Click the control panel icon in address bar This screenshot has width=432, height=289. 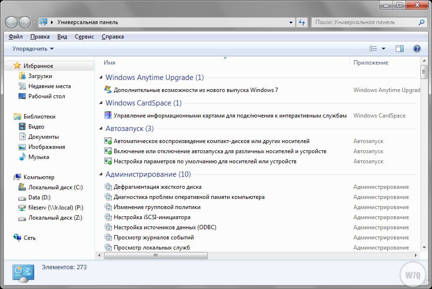coord(43,22)
